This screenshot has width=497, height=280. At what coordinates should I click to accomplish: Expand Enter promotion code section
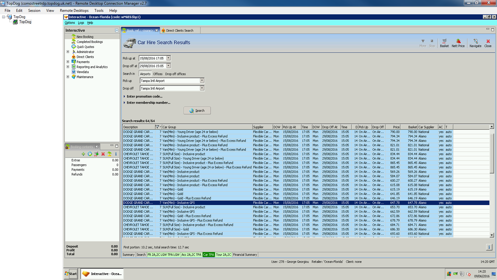[x=144, y=96]
